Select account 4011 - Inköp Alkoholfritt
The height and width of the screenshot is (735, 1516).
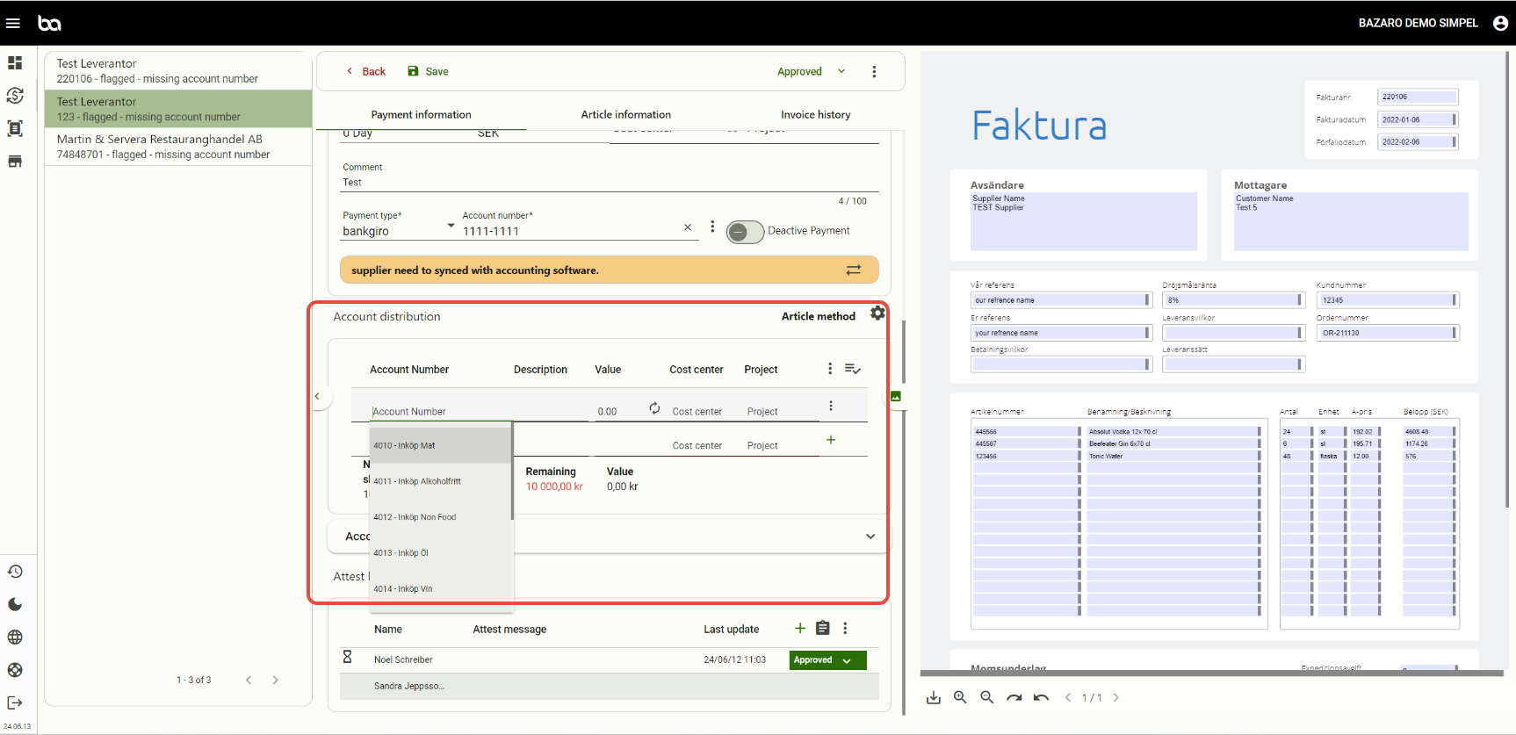417,481
